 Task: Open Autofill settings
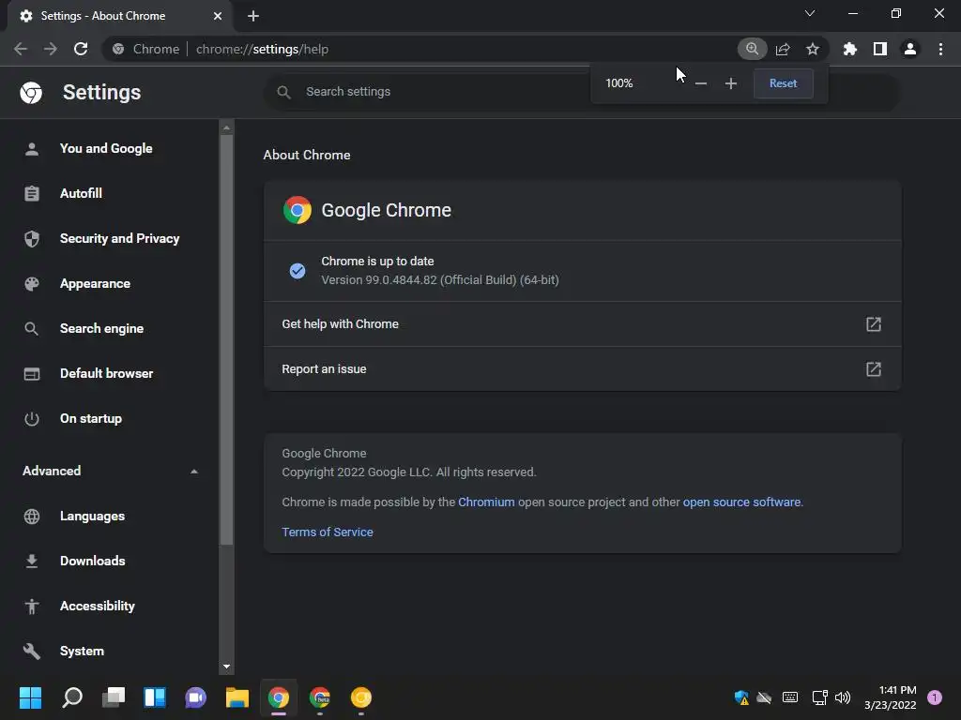[81, 193]
